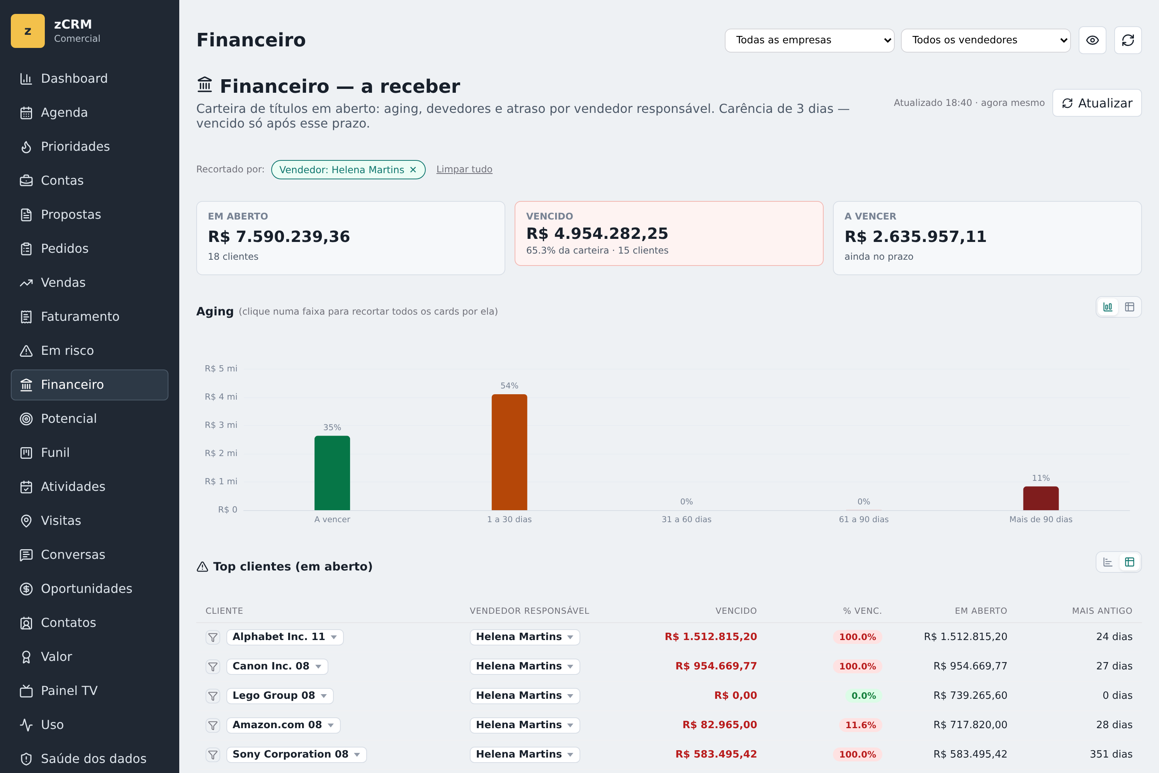This screenshot has width=1159, height=773.
Task: Open Helena Martins dropdown in Lego Group row
Action: click(525, 696)
